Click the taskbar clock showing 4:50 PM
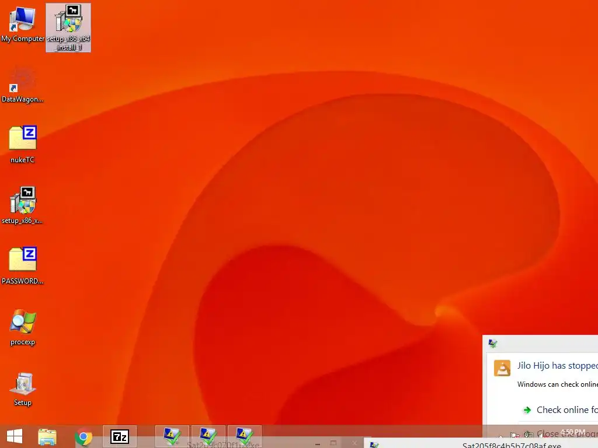Screen dimensions: 598x448 572,432
